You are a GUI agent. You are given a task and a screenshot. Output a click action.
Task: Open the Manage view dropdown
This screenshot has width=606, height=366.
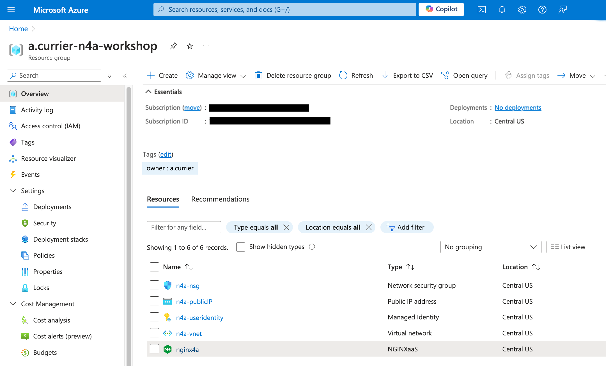(216, 76)
